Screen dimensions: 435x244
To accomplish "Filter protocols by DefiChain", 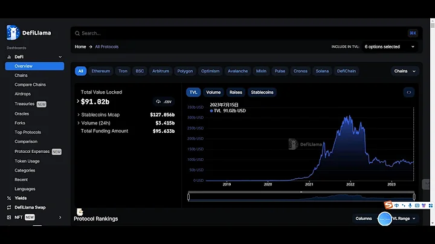I will [346, 71].
